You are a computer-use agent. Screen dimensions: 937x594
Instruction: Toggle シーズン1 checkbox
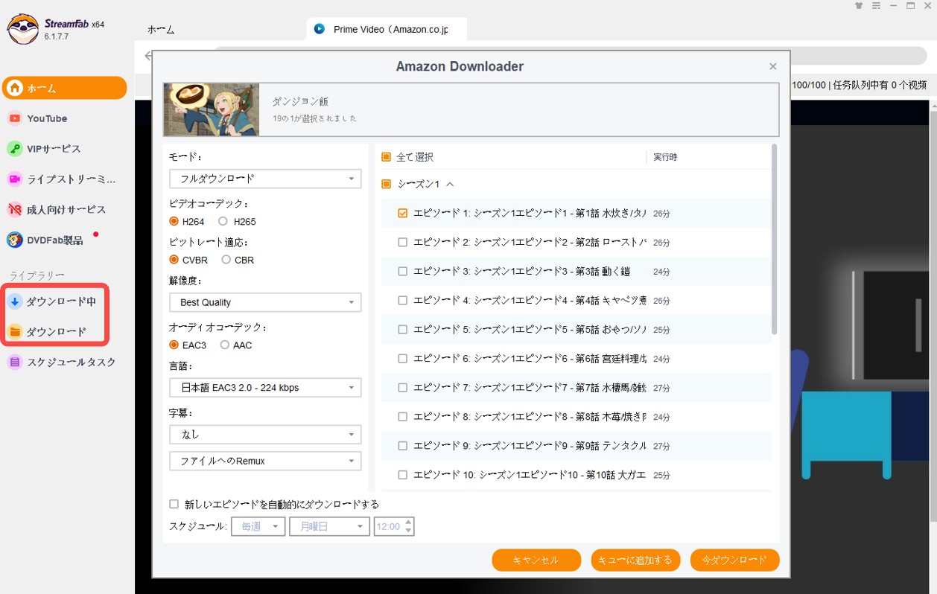pos(386,184)
